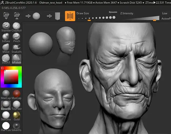Initialize mesh as sphere
The width and height of the screenshot is (171, 134).
(x=36, y=16)
